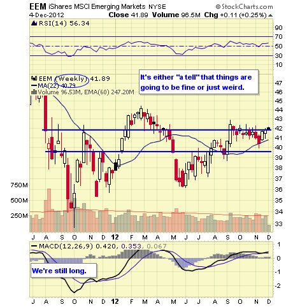
Task: Click the 'We're still long.' annotation
Action: [x=64, y=271]
